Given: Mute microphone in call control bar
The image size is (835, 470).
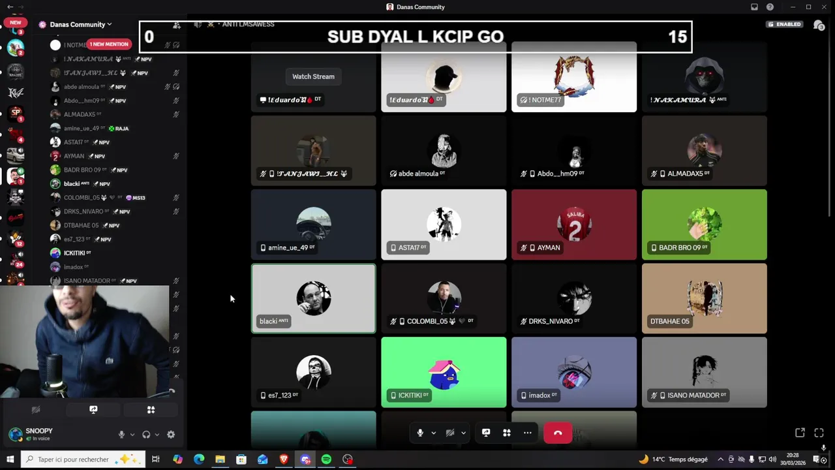Looking at the screenshot, I should click(x=420, y=433).
